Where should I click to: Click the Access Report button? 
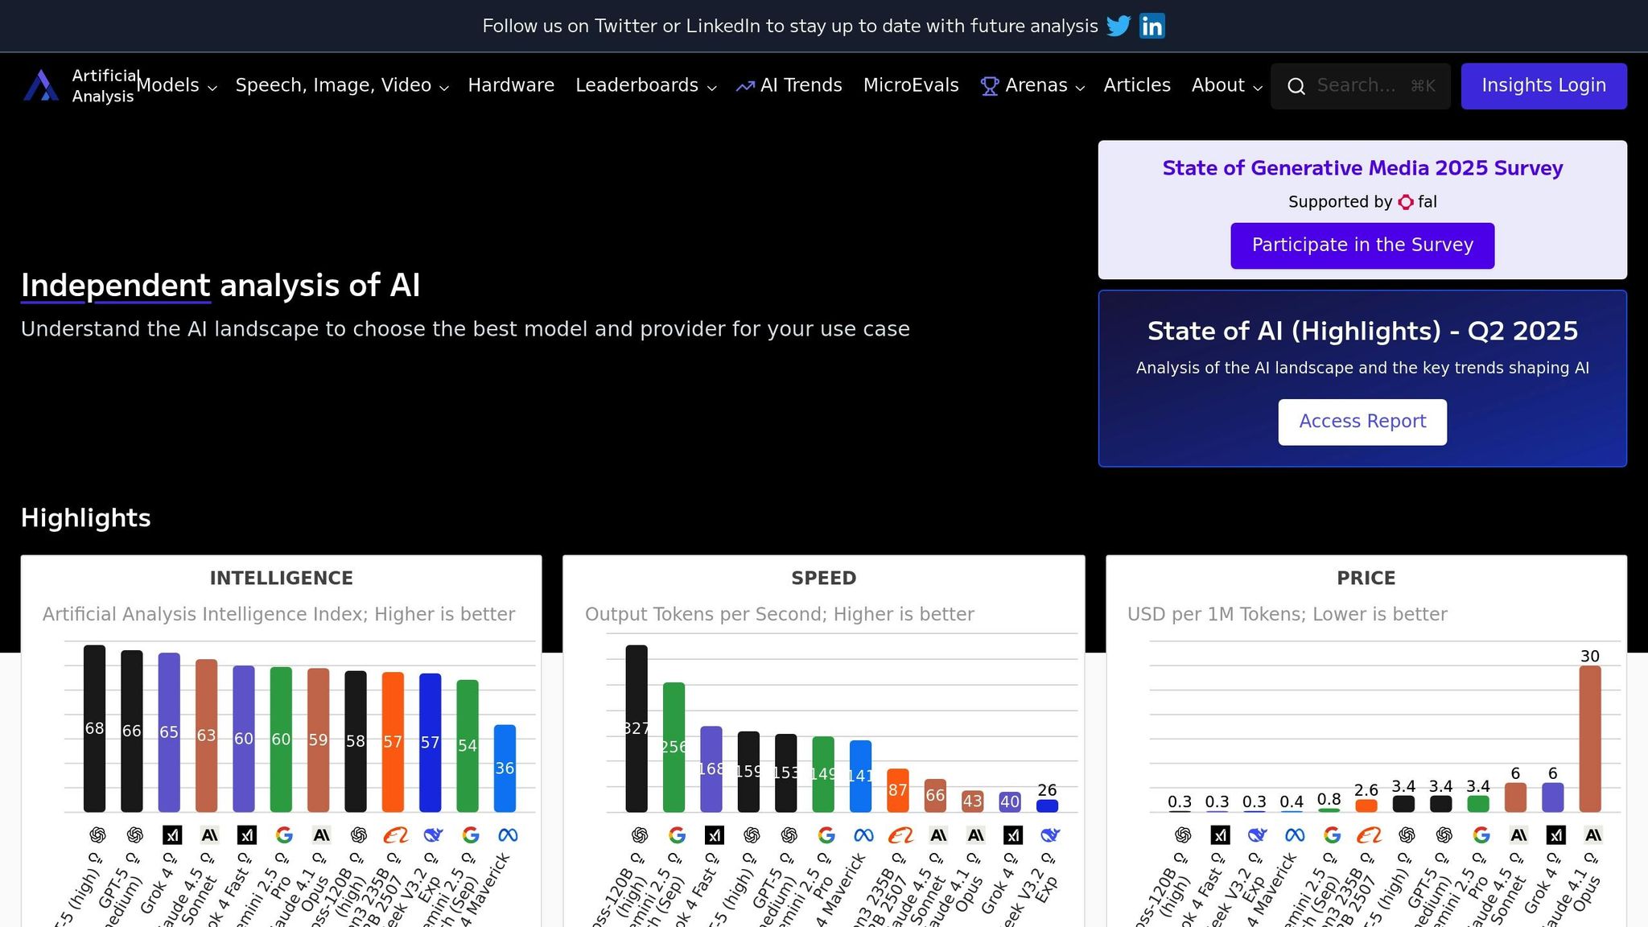click(1362, 422)
